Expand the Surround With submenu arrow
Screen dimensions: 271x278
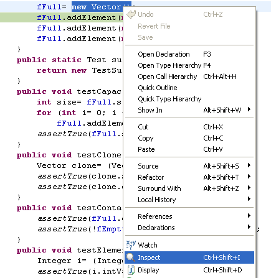(x=249, y=188)
